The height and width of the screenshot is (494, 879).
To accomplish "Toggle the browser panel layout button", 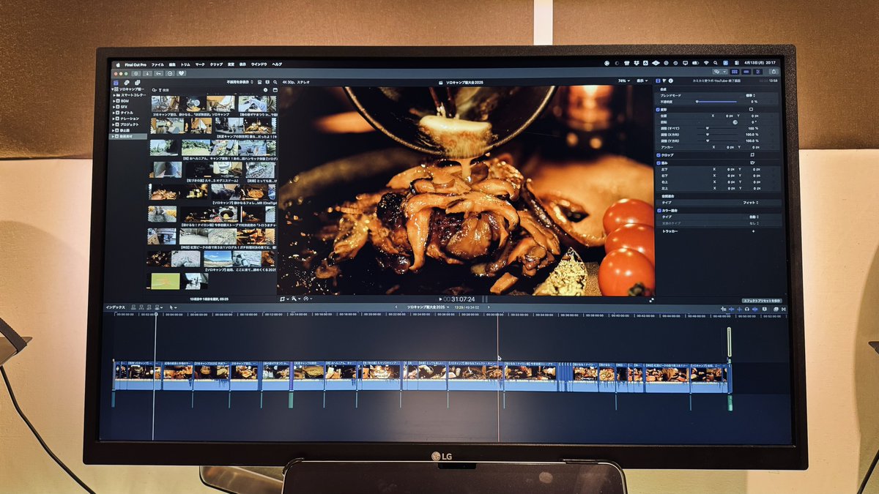I will pyautogui.click(x=735, y=72).
